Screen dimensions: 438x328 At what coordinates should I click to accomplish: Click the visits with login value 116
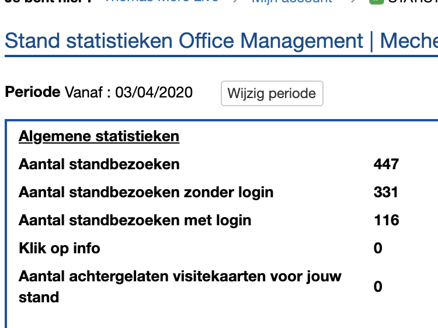[386, 220]
